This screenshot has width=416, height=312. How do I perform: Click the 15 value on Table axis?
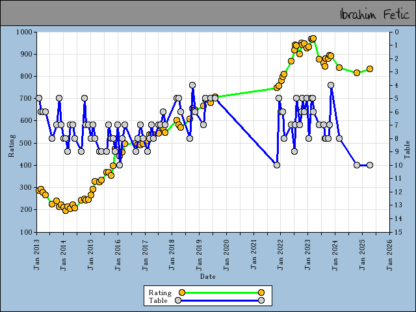click(398, 232)
